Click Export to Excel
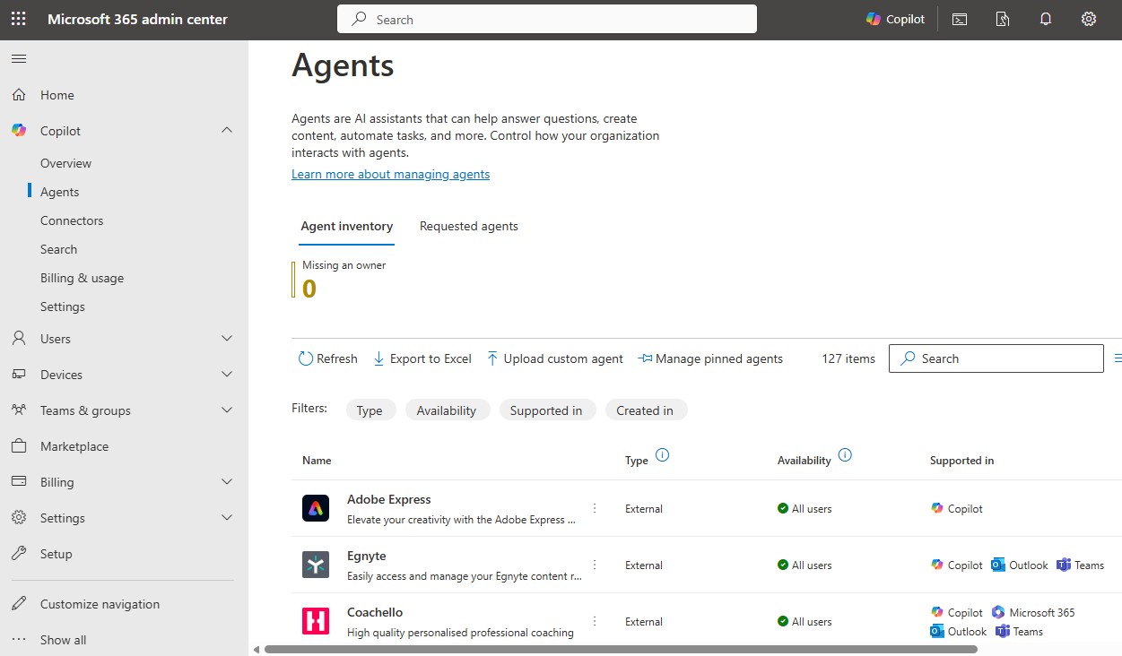The image size is (1122, 656). coord(422,358)
